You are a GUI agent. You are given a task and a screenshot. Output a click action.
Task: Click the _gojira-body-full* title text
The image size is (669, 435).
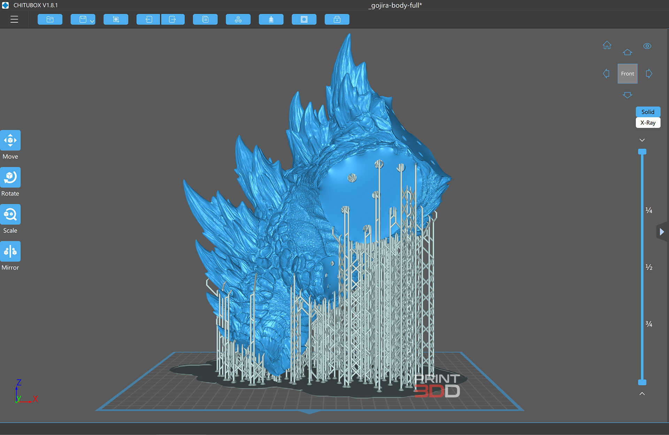pos(395,5)
